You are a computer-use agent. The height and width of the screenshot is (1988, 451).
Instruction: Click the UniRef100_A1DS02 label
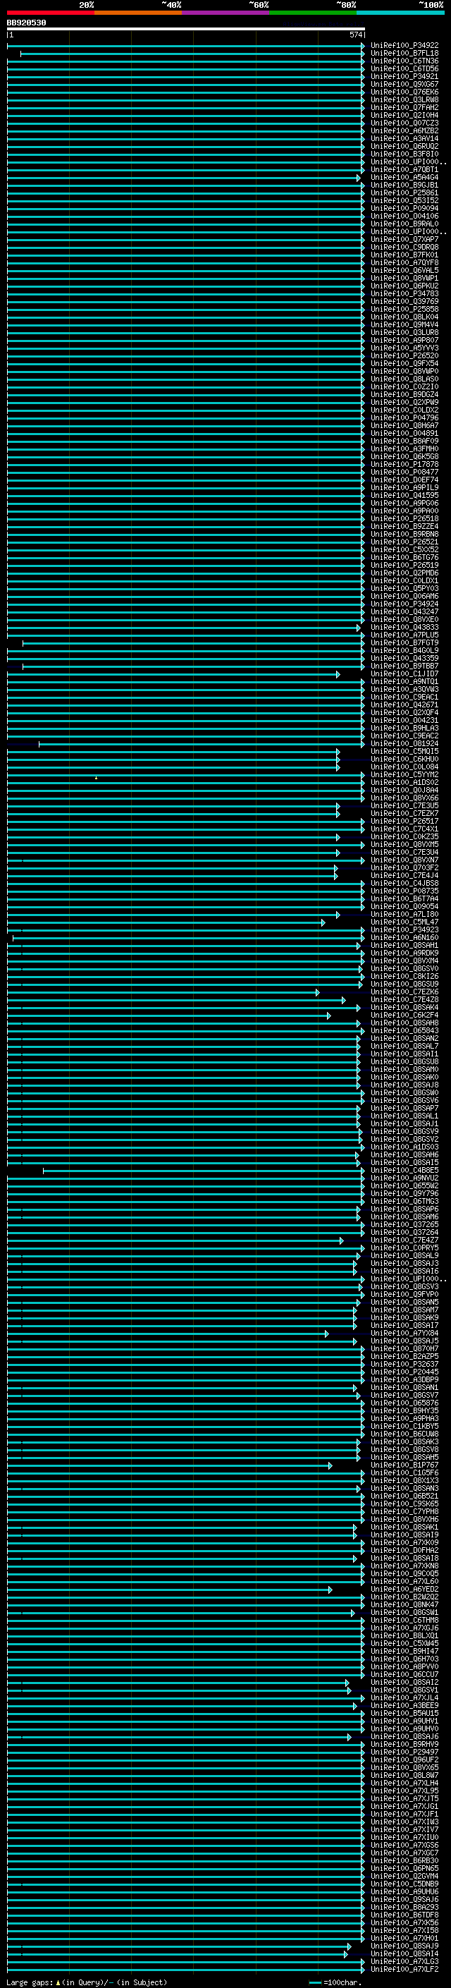(x=404, y=783)
